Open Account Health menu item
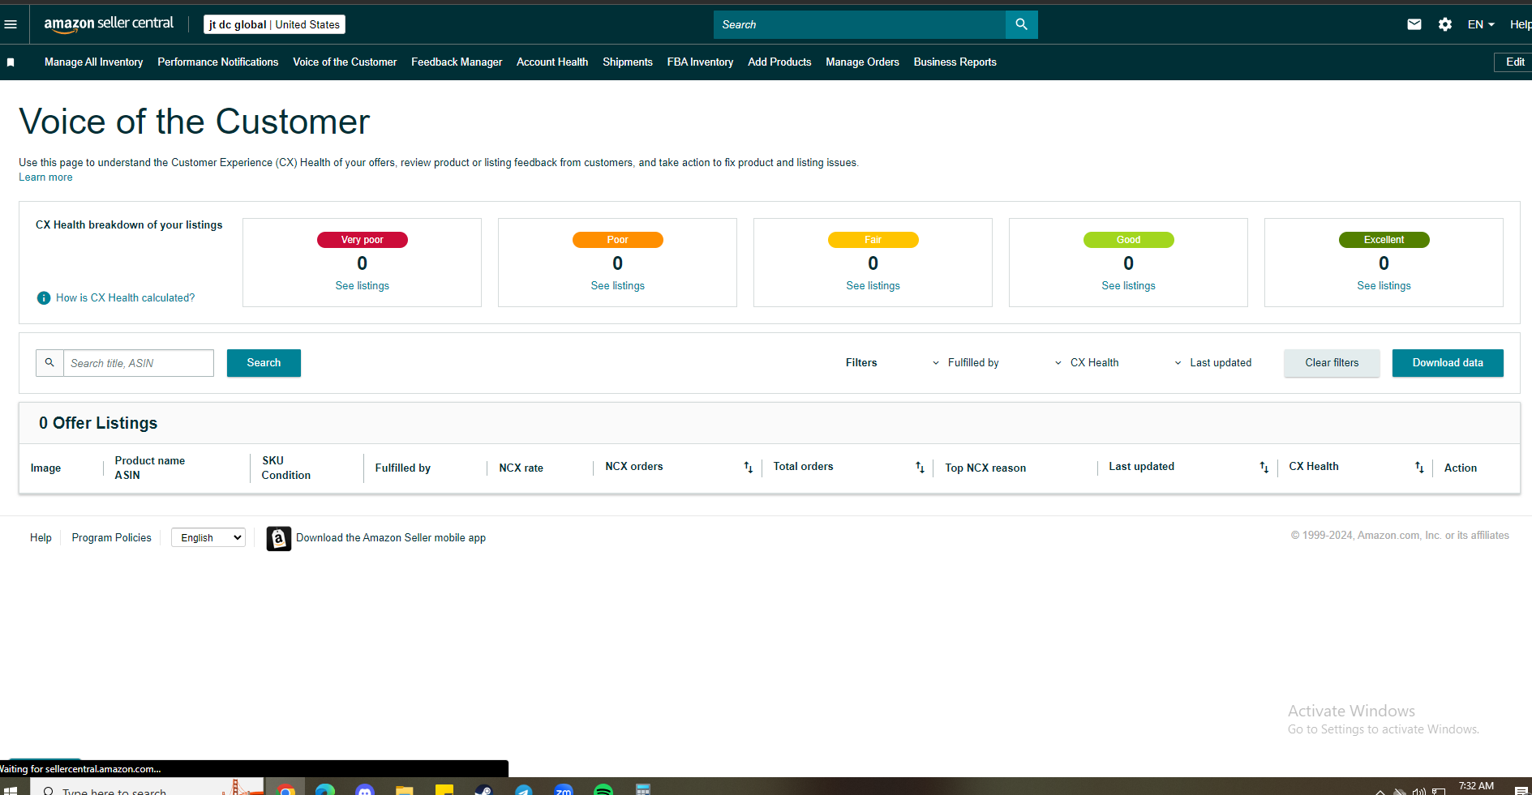Viewport: 1532px width, 795px height. point(552,62)
